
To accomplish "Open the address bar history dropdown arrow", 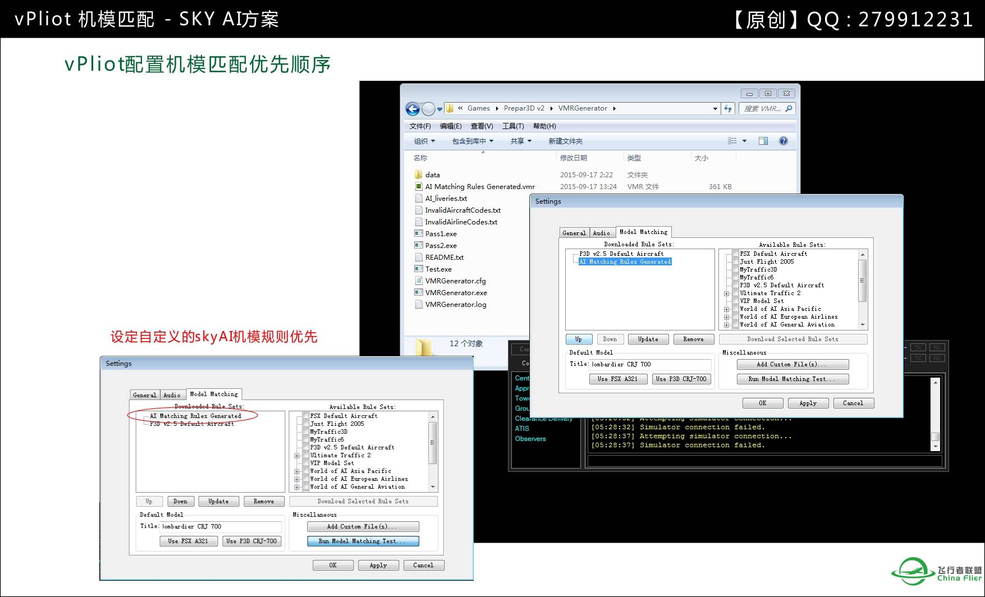I will point(715,109).
